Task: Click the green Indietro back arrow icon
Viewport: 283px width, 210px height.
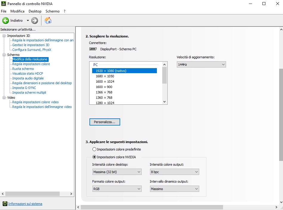Action: pyautogui.click(x=6, y=21)
